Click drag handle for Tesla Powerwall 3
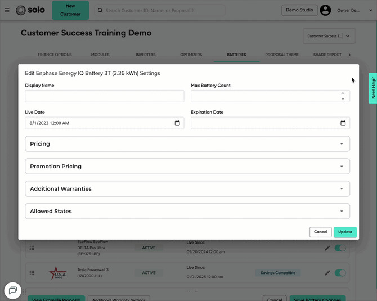377x301 pixels. 32,273
